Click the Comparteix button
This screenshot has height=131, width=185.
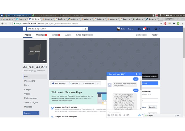point(88,84)
